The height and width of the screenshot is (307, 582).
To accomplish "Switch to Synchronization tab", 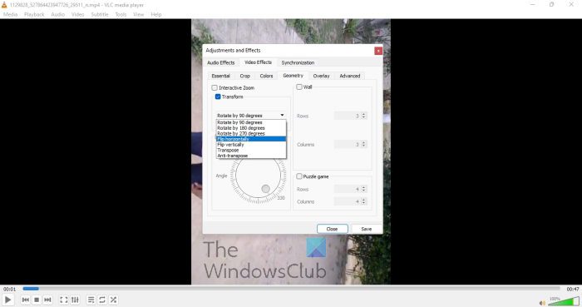I will click(298, 62).
